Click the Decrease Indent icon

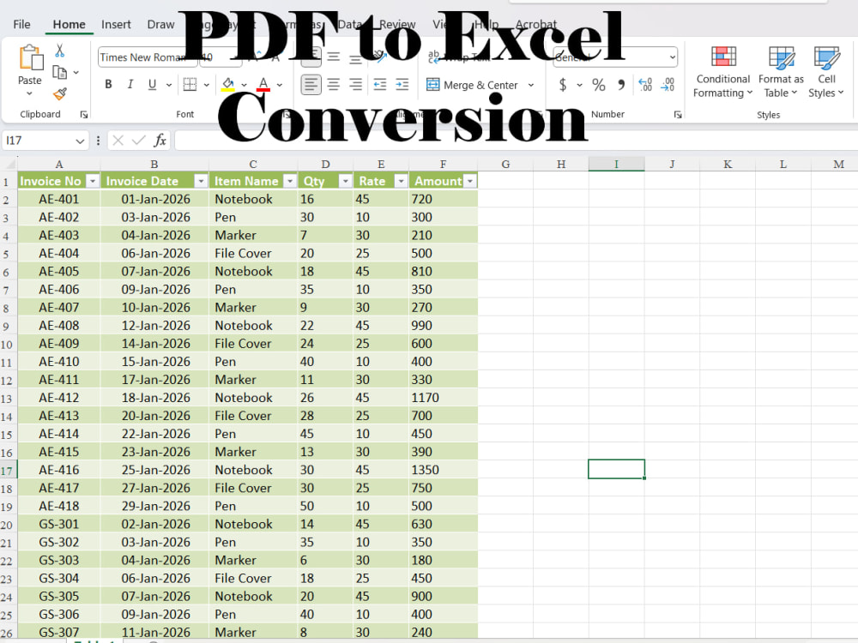click(380, 85)
